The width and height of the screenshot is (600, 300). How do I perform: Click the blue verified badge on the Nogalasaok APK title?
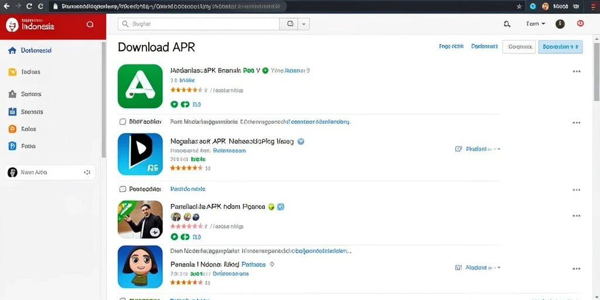[301, 141]
